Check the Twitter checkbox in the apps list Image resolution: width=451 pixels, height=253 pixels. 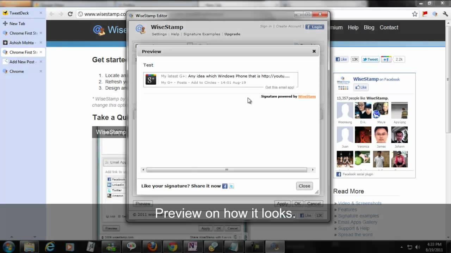pos(110,190)
